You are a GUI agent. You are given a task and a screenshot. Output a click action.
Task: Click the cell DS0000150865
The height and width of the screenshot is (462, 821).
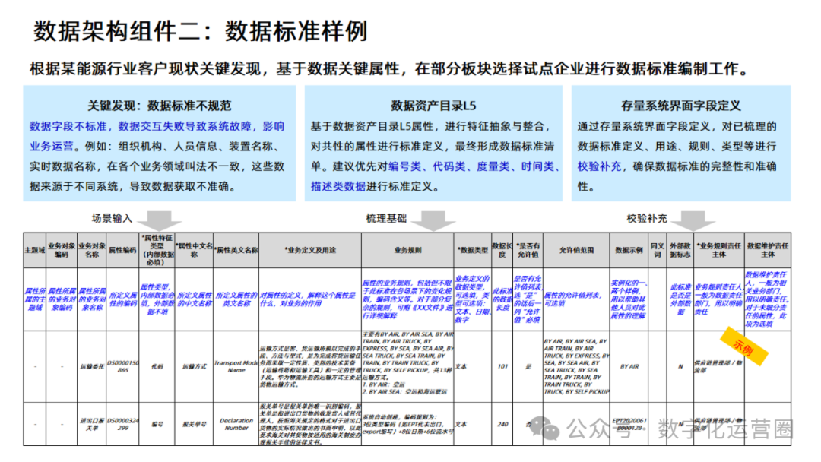point(122,366)
